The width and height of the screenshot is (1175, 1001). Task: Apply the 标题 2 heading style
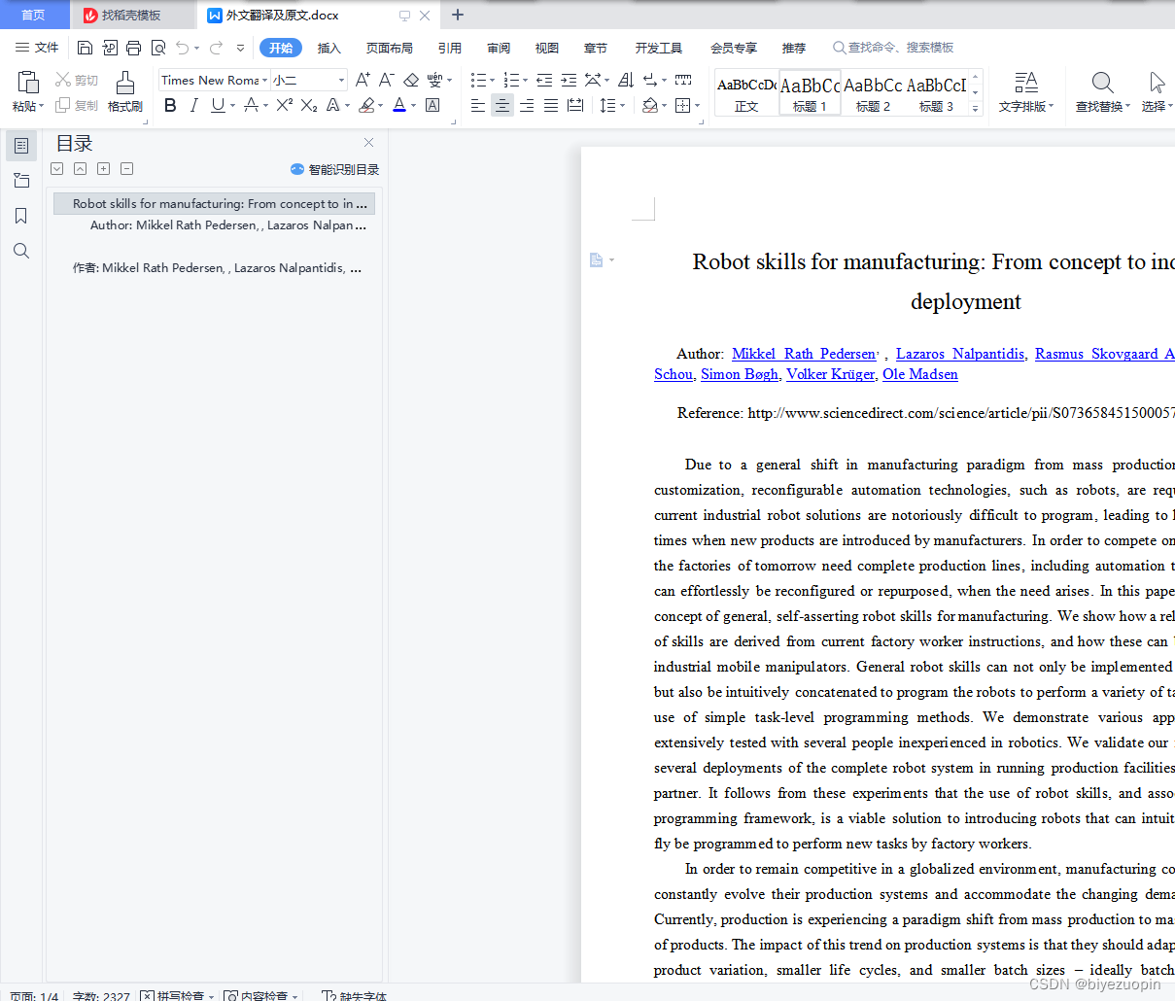873,93
